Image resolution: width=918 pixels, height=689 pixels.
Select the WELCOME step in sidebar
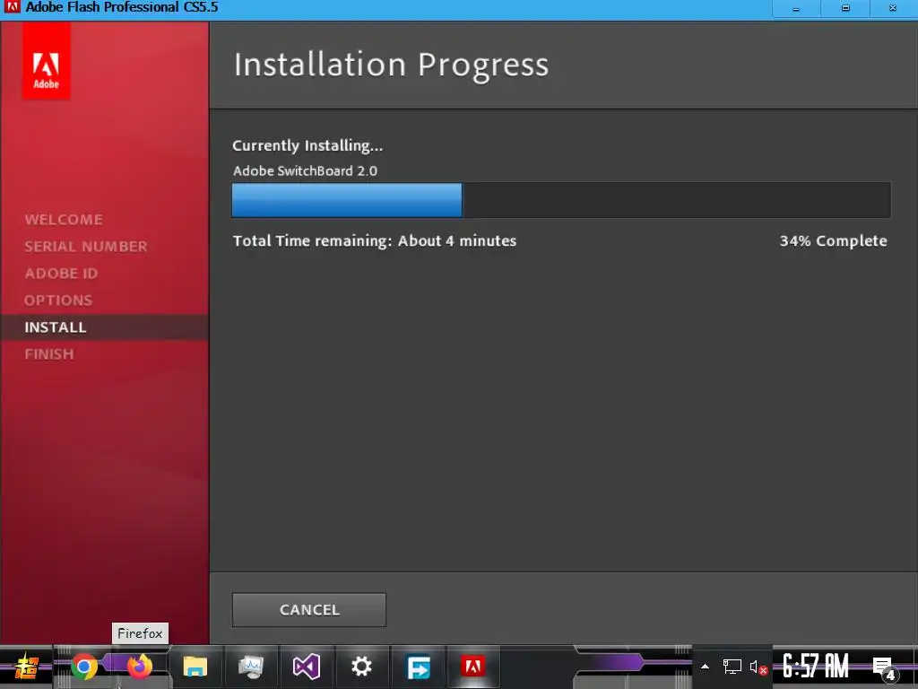(x=64, y=220)
